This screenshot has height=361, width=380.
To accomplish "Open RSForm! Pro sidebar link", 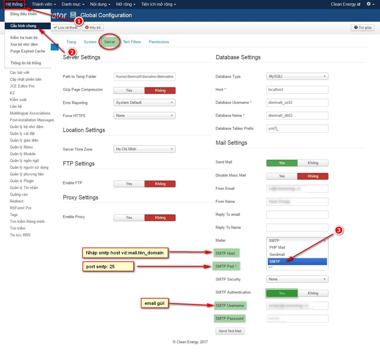I will tap(20, 208).
